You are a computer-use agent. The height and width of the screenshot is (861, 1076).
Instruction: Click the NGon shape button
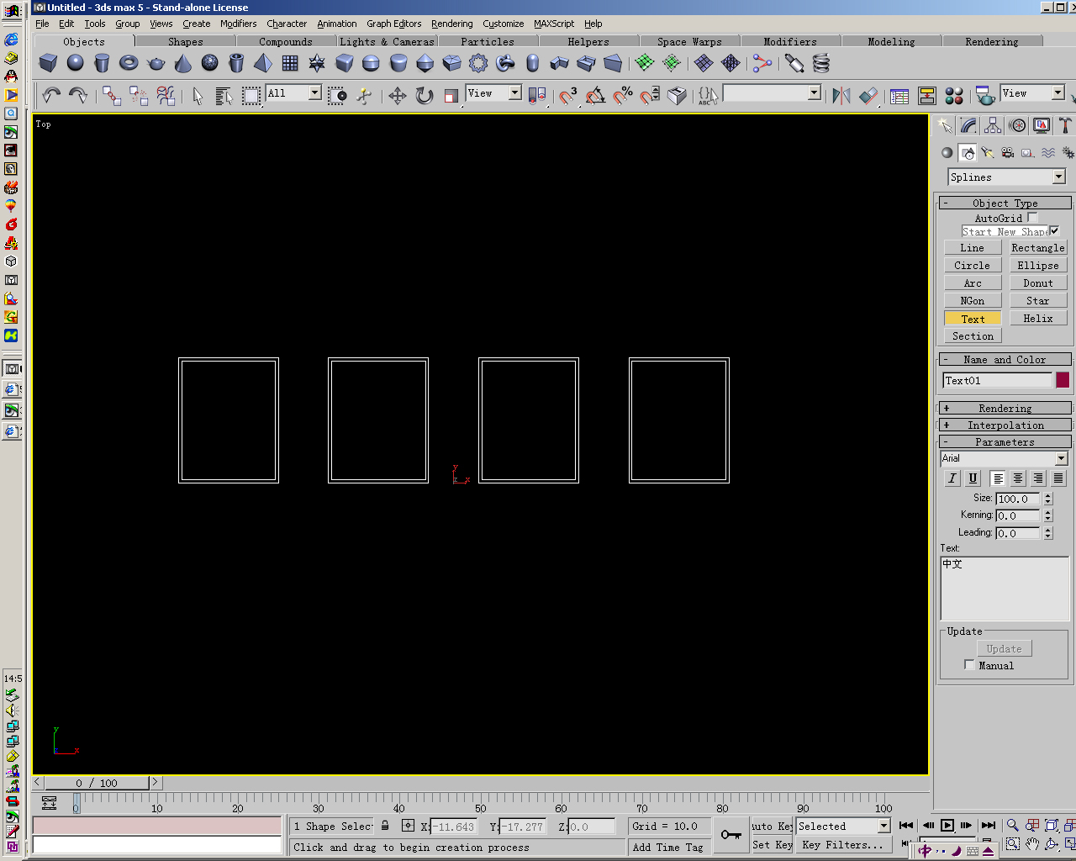pos(972,300)
